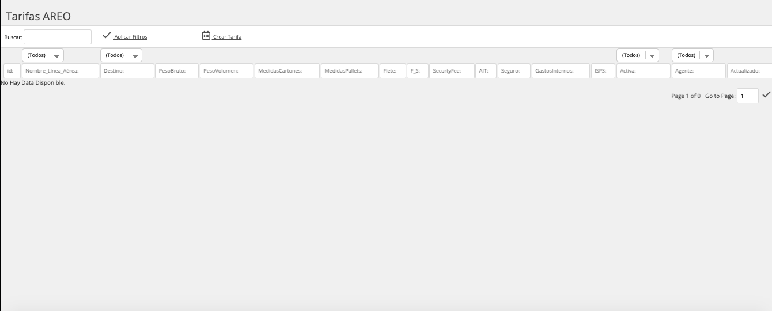
Task: Click the Actualizado filter field
Action: click(x=750, y=71)
